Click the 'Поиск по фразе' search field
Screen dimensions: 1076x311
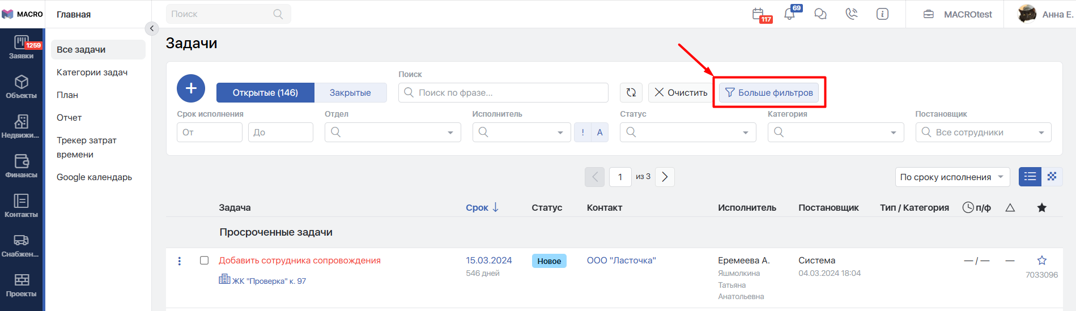point(503,93)
